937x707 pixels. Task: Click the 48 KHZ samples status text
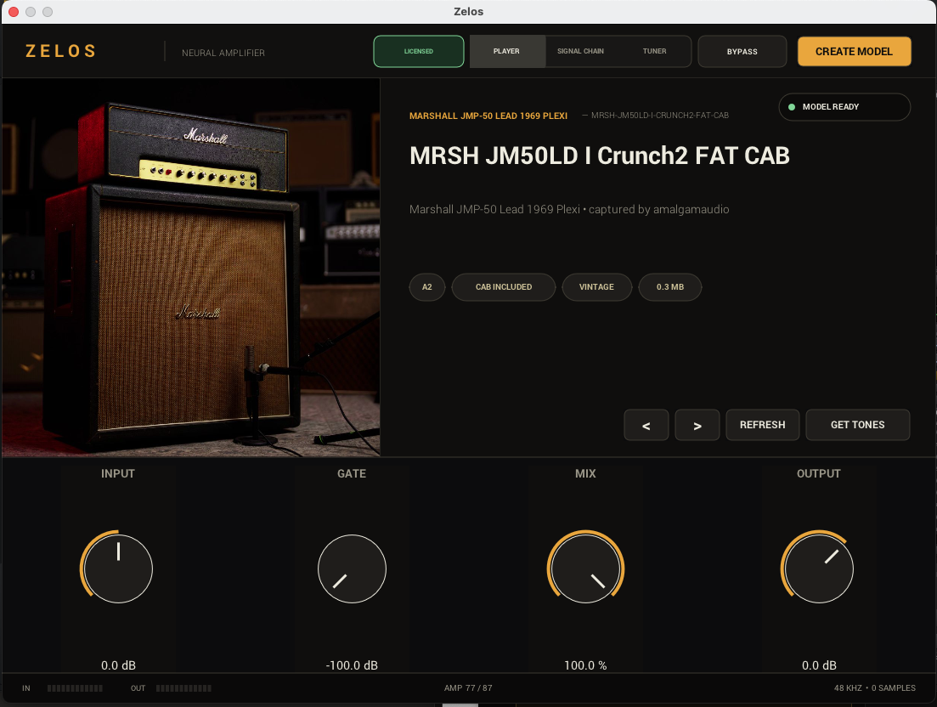(875, 687)
